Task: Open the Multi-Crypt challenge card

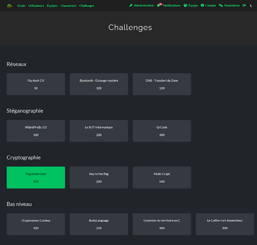Action: pos(162,177)
